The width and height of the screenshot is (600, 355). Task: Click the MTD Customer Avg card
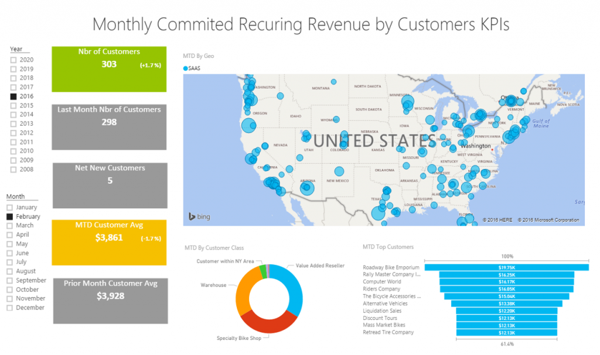point(109,243)
